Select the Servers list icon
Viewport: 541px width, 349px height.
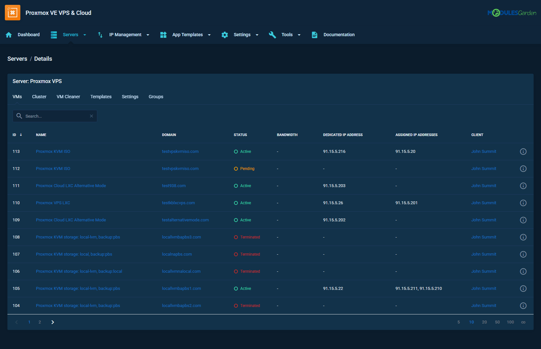point(54,35)
